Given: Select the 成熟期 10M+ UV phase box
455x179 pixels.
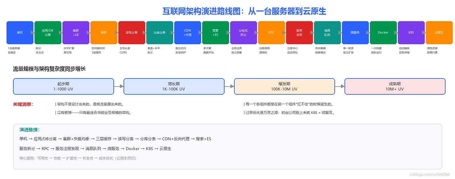Looking at the screenshot, I should 395,86.
